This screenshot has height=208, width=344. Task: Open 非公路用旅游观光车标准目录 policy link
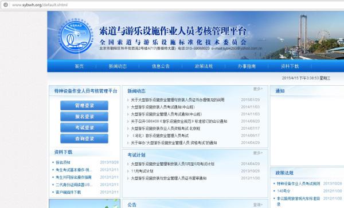tap(298, 201)
